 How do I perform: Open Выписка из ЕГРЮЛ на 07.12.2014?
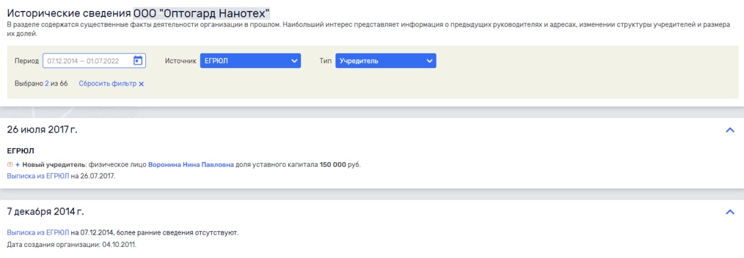[x=38, y=232]
